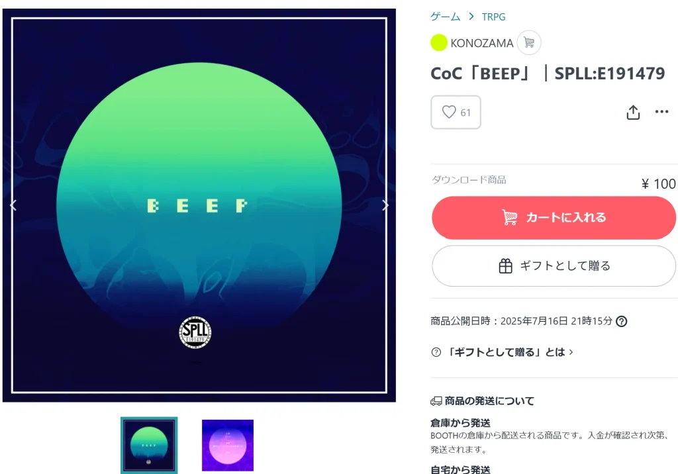
Task: Open the ゲーム breadcrumb category
Action: 446,17
